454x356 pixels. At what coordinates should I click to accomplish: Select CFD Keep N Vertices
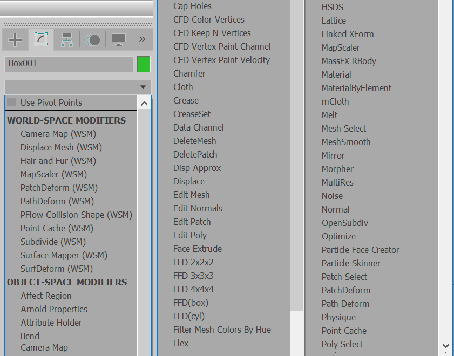coord(212,33)
